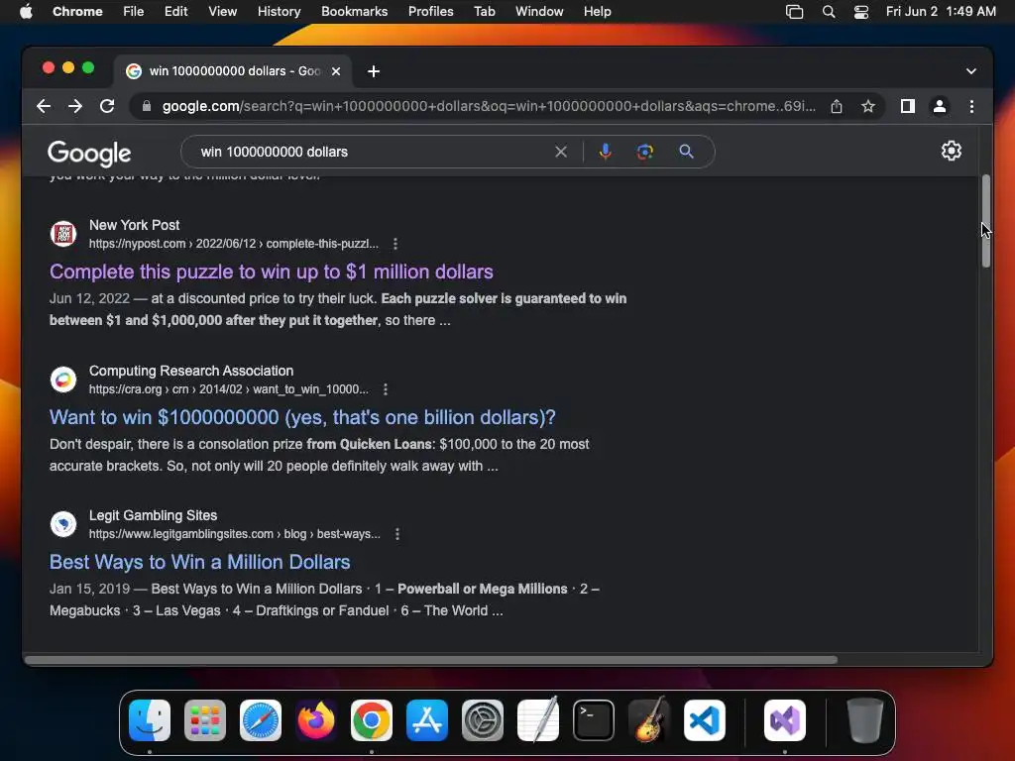Click the nypost.com URL breadcrumb
This screenshot has height=761, width=1015.
coord(234,244)
